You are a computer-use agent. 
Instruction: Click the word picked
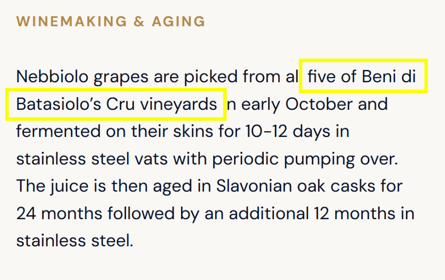coord(211,77)
